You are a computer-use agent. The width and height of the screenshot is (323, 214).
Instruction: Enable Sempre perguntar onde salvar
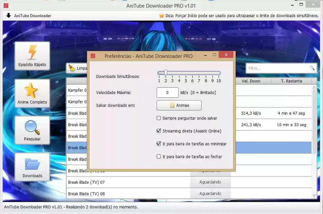pos(159,118)
